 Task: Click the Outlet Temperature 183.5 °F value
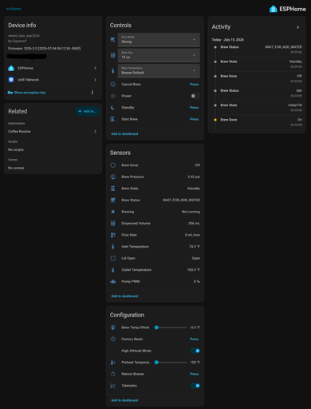tap(194, 270)
